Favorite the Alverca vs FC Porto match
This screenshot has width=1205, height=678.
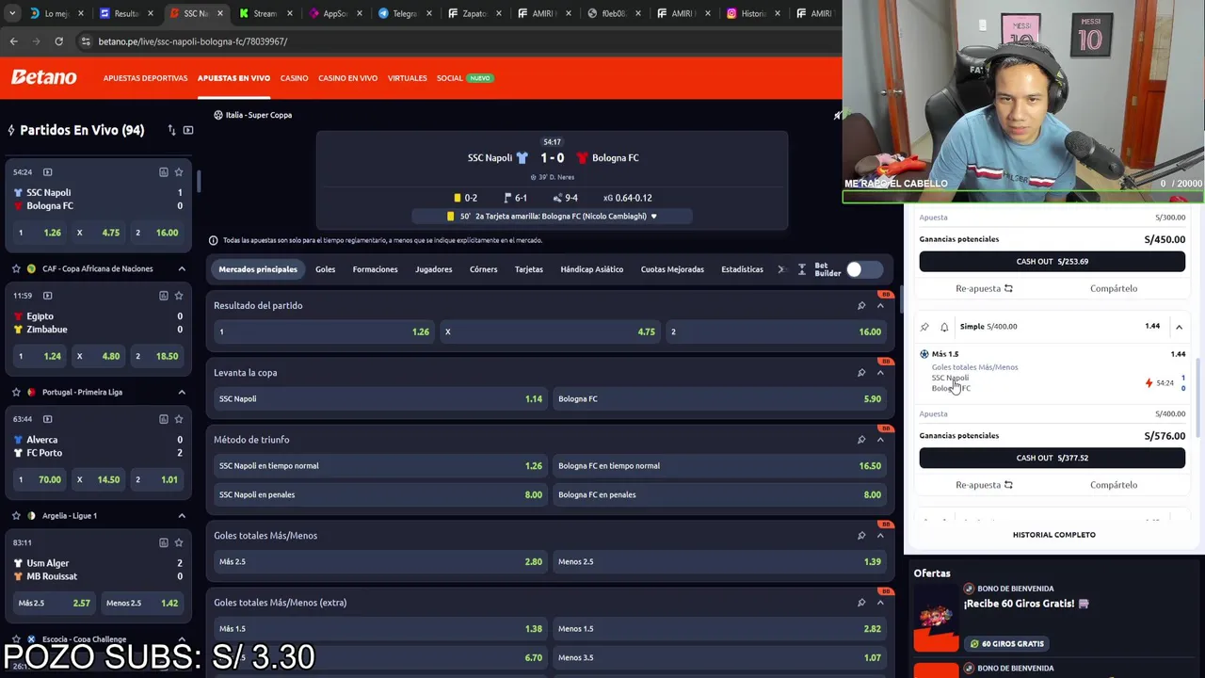pyautogui.click(x=179, y=419)
